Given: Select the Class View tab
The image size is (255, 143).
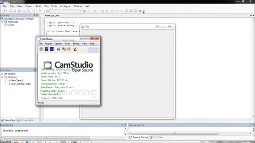Looking at the screenshot, I should 8,120.
